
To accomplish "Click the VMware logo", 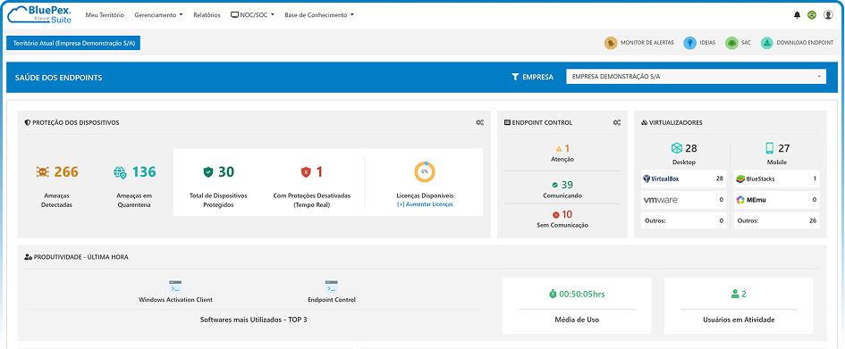I will [661, 200].
